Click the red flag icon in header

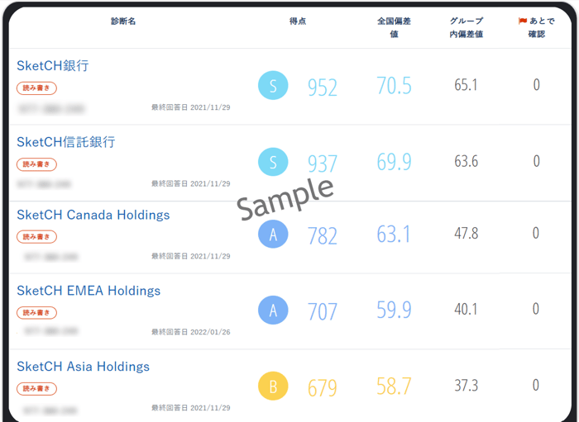pos(522,21)
